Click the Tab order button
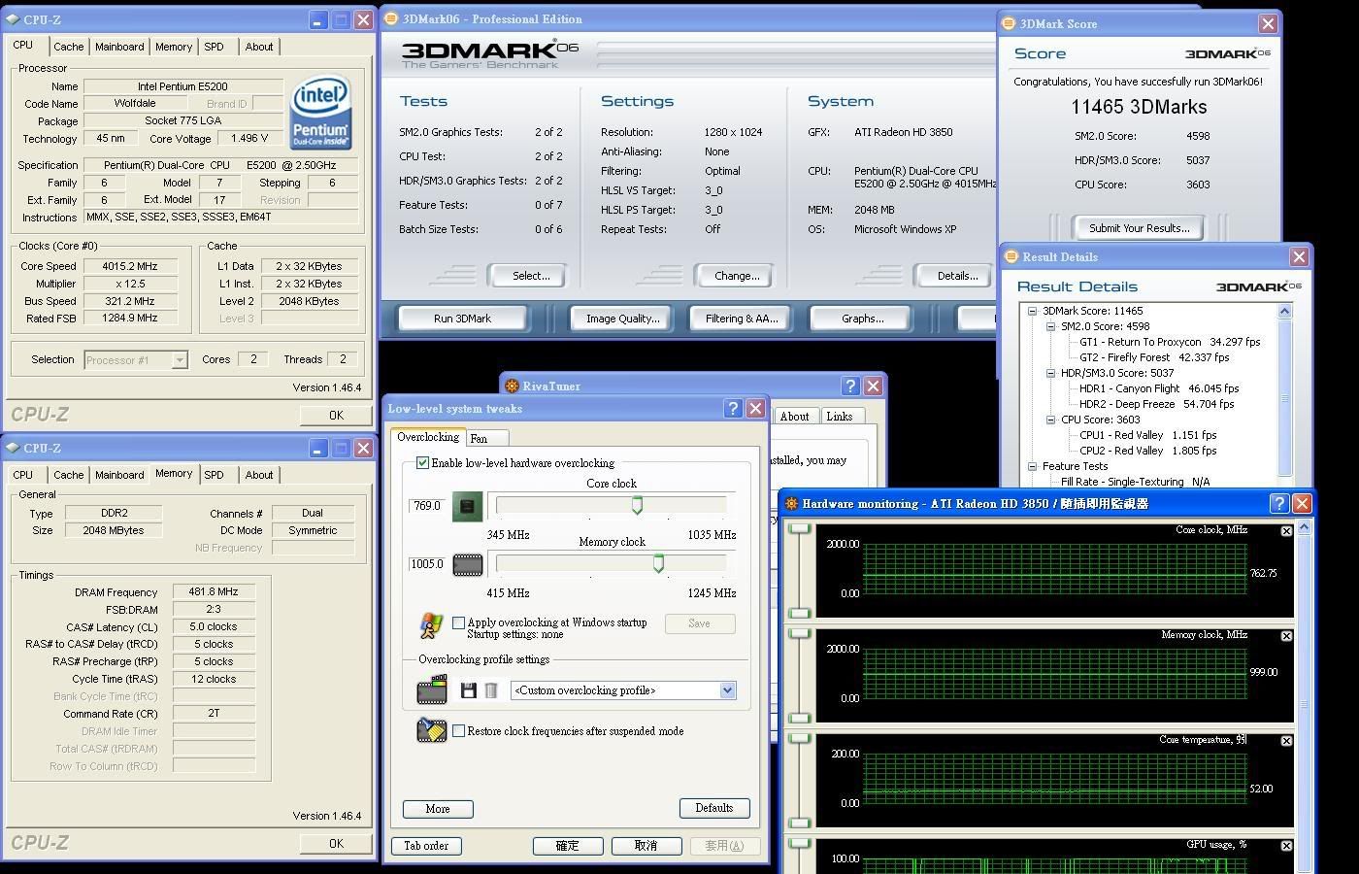 [426, 846]
